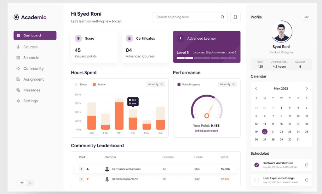Click Cameron Williamson's score 15.686
This screenshot has width=322, height=194.
point(225,169)
